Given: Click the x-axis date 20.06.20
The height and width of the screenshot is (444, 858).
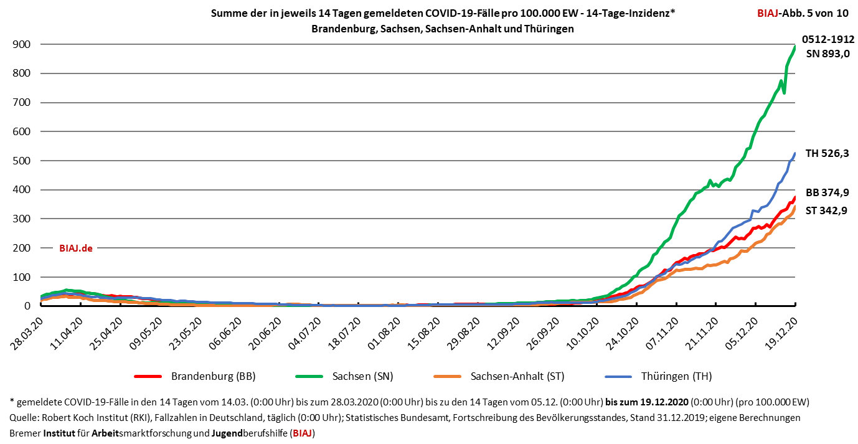Looking at the screenshot, I should click(x=266, y=333).
